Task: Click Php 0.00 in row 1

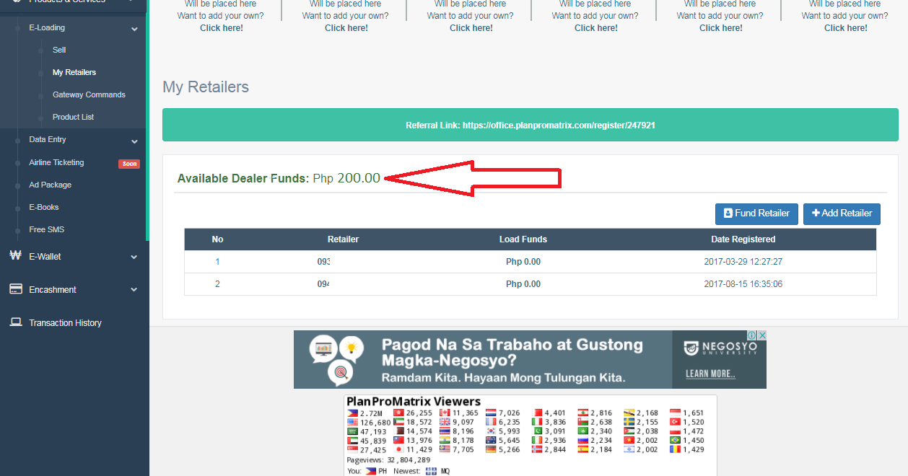Action: pyautogui.click(x=523, y=262)
